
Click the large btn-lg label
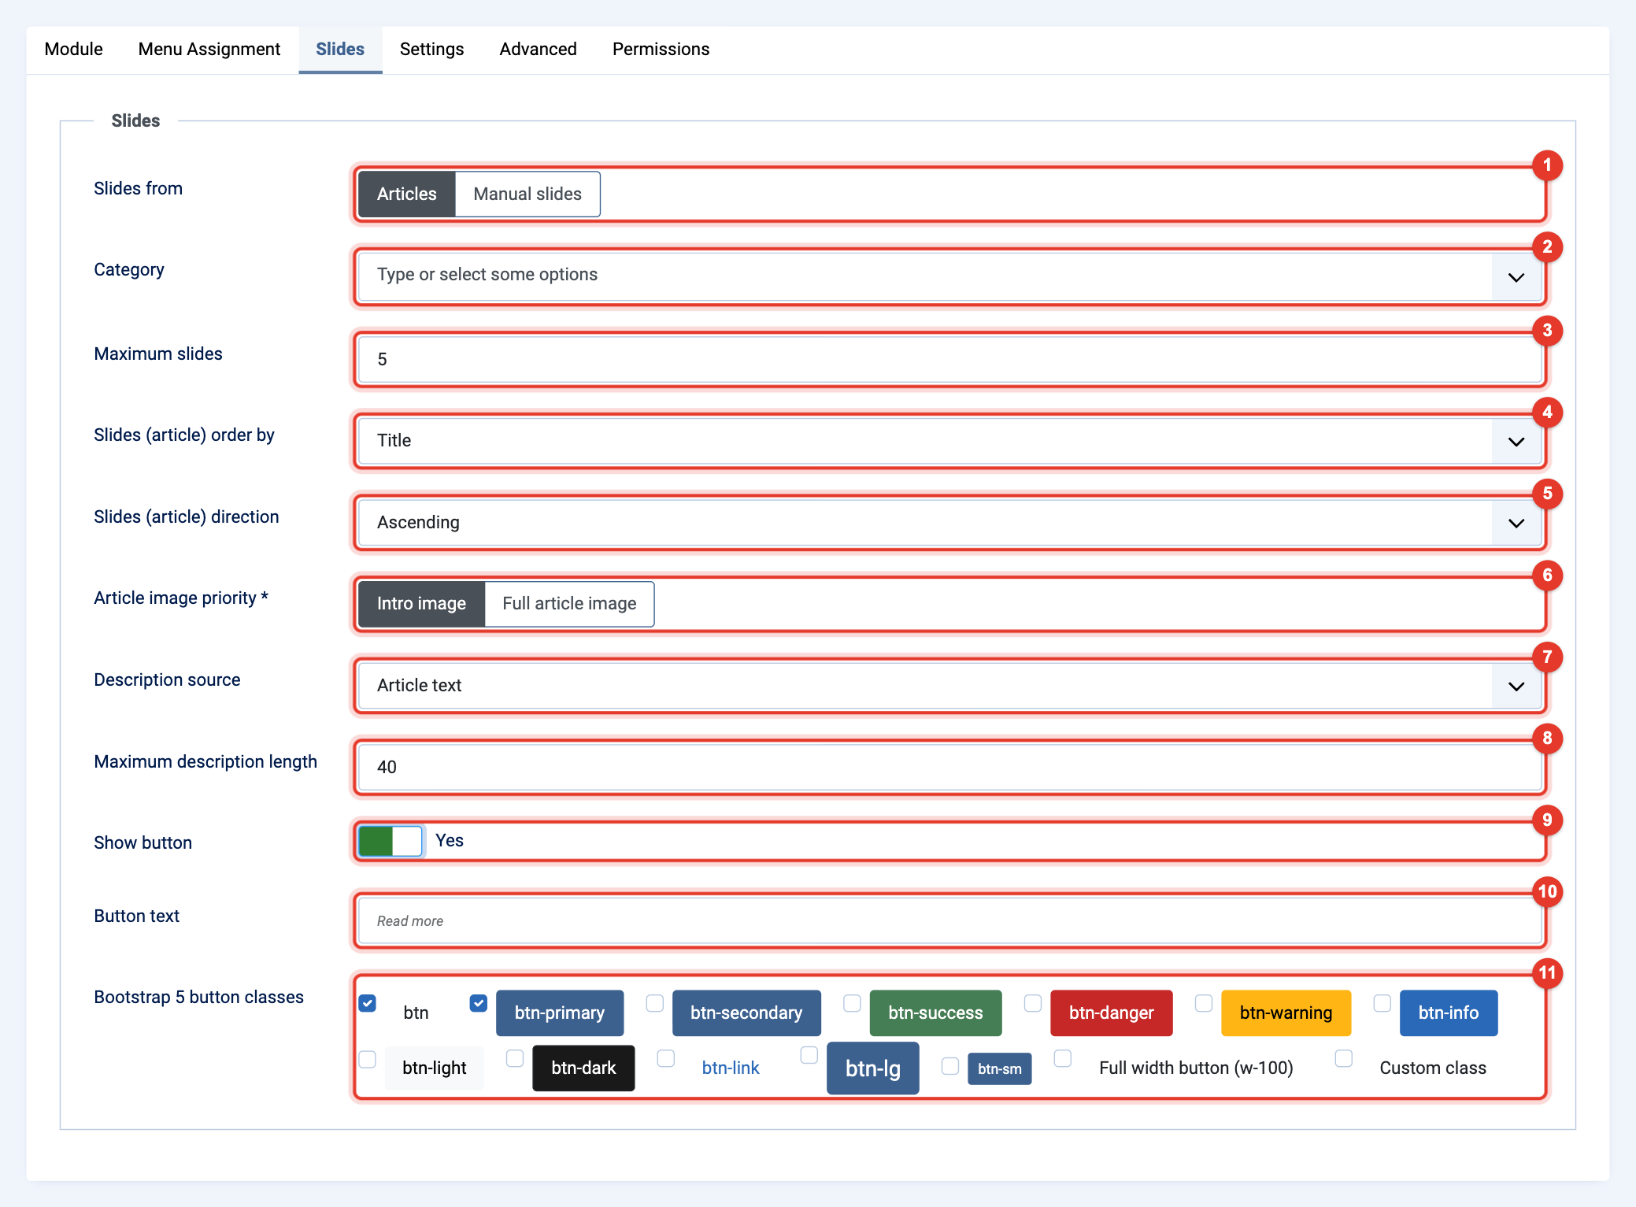pyautogui.click(x=872, y=1068)
